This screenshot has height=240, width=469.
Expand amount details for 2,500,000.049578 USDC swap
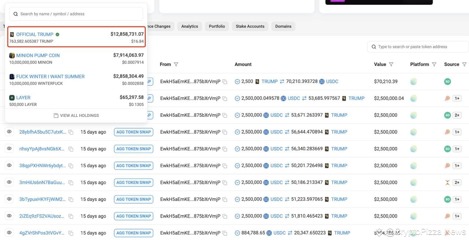pos(237,98)
